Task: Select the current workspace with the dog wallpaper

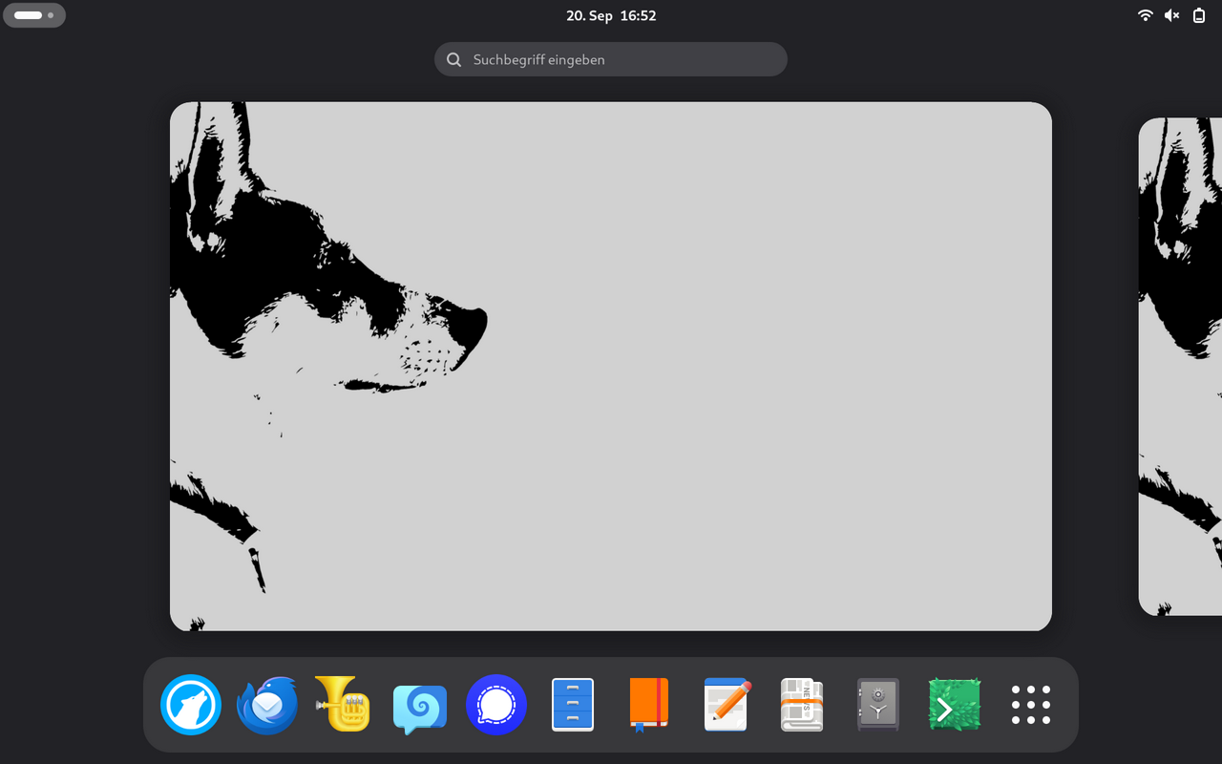Action: click(x=611, y=366)
